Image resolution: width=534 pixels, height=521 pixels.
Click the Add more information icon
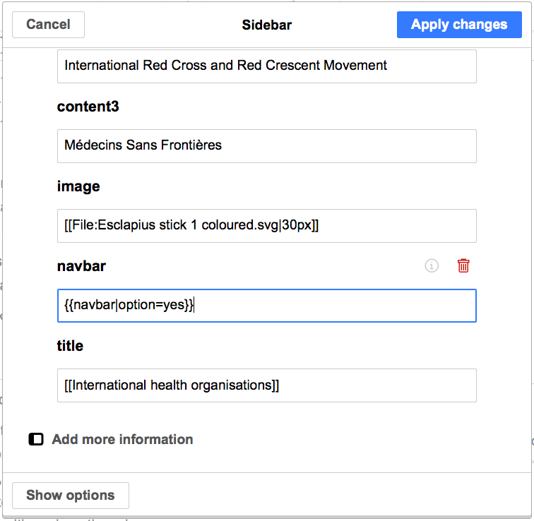[x=36, y=439]
